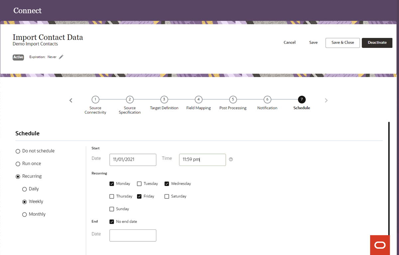Click the Start Time field
This screenshot has height=255, width=399.
202,160
